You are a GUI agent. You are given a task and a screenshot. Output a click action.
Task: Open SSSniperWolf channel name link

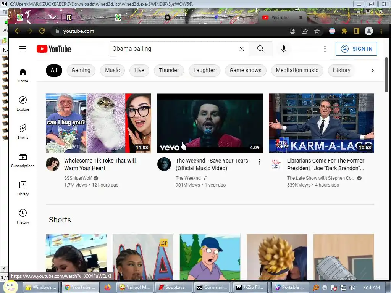(x=78, y=178)
